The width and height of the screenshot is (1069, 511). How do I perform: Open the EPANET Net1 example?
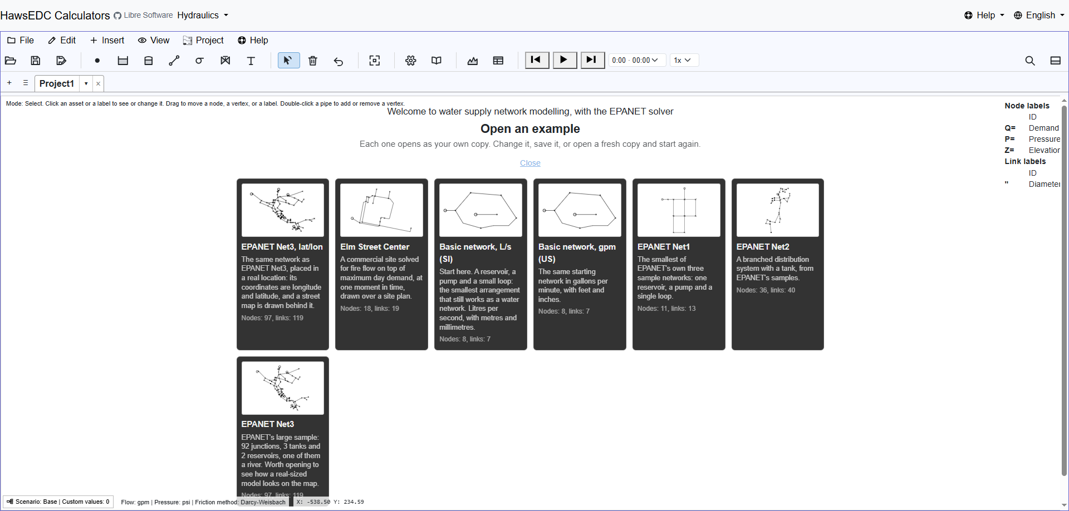(679, 264)
